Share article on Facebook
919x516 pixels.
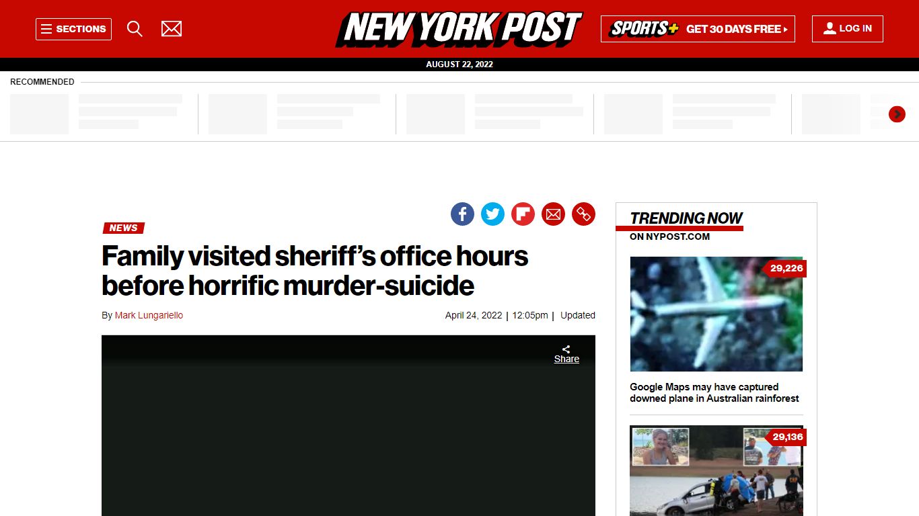(462, 214)
